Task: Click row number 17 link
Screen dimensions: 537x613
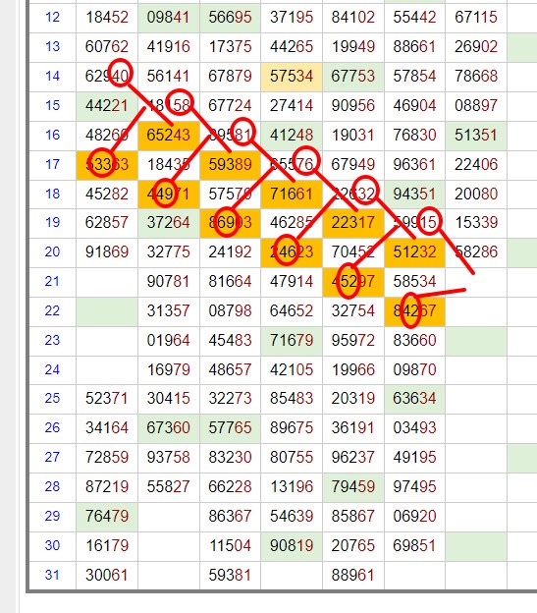Action: pos(52,164)
